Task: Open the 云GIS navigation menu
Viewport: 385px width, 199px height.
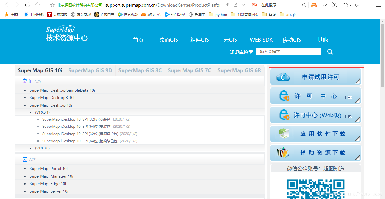Action: coord(231,40)
